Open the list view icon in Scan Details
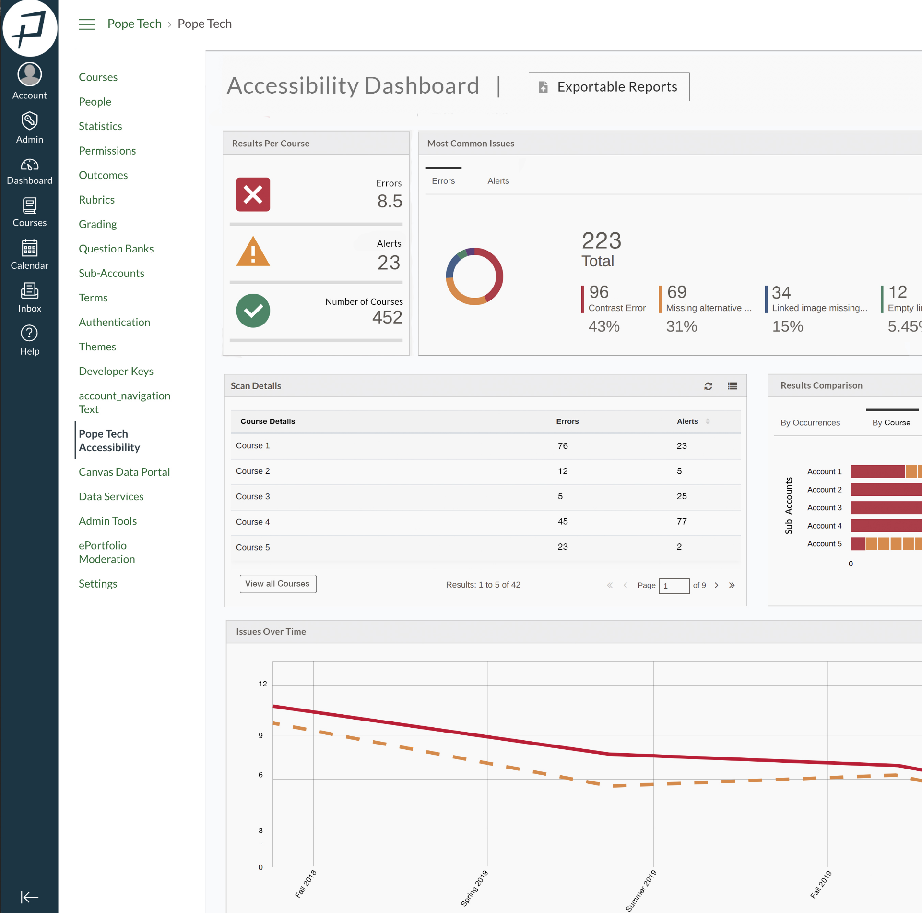Image resolution: width=922 pixels, height=913 pixels. click(732, 386)
